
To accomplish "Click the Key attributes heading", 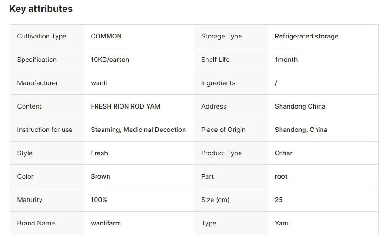I will click(41, 9).
